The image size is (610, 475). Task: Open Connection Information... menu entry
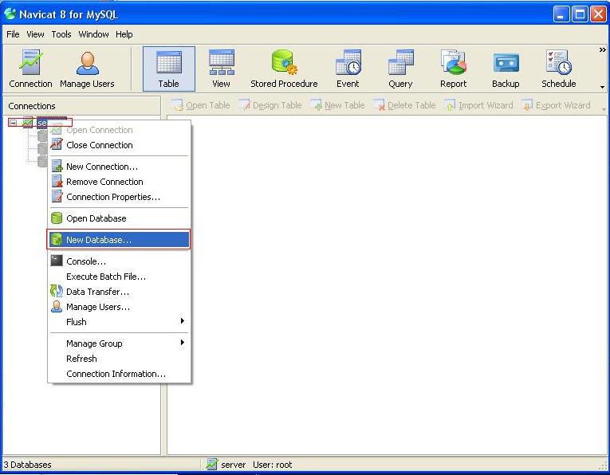[119, 374]
